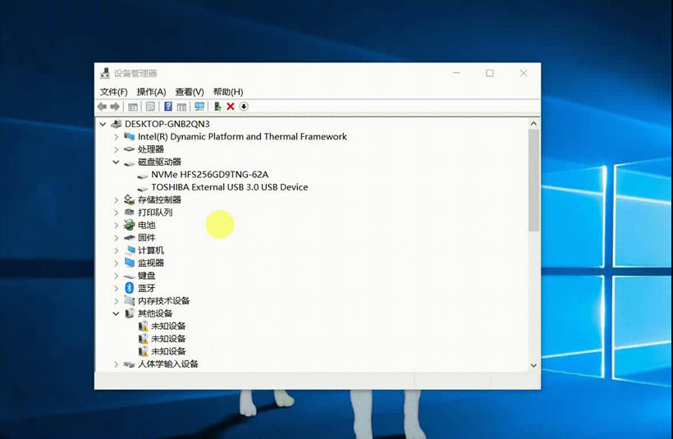Click the Show/Hide console tree icon
This screenshot has height=439, width=673.
[133, 107]
